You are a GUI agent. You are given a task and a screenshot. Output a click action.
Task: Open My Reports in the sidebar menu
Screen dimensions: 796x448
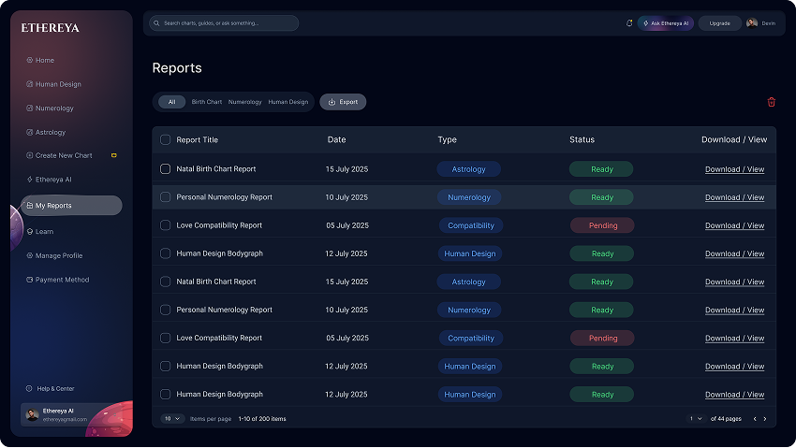[71, 206]
